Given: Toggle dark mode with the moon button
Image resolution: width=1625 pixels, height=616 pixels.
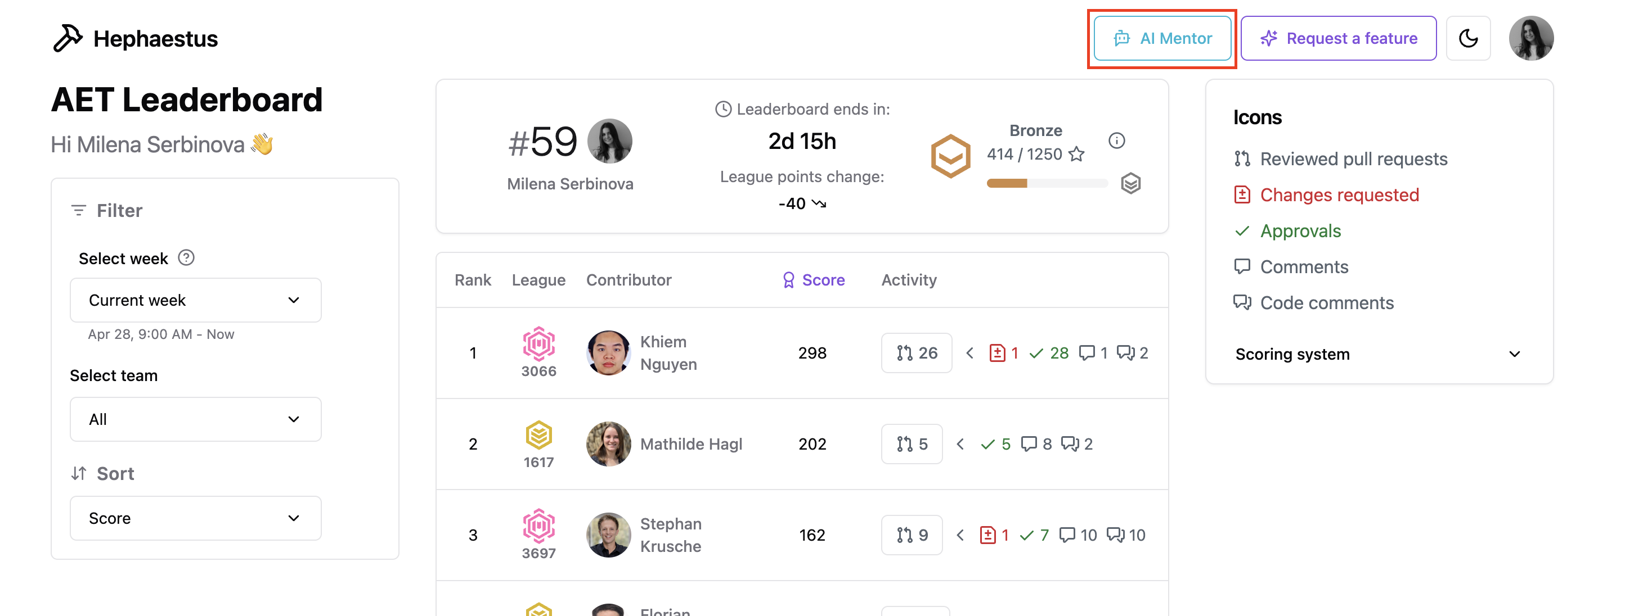Looking at the screenshot, I should (1468, 38).
